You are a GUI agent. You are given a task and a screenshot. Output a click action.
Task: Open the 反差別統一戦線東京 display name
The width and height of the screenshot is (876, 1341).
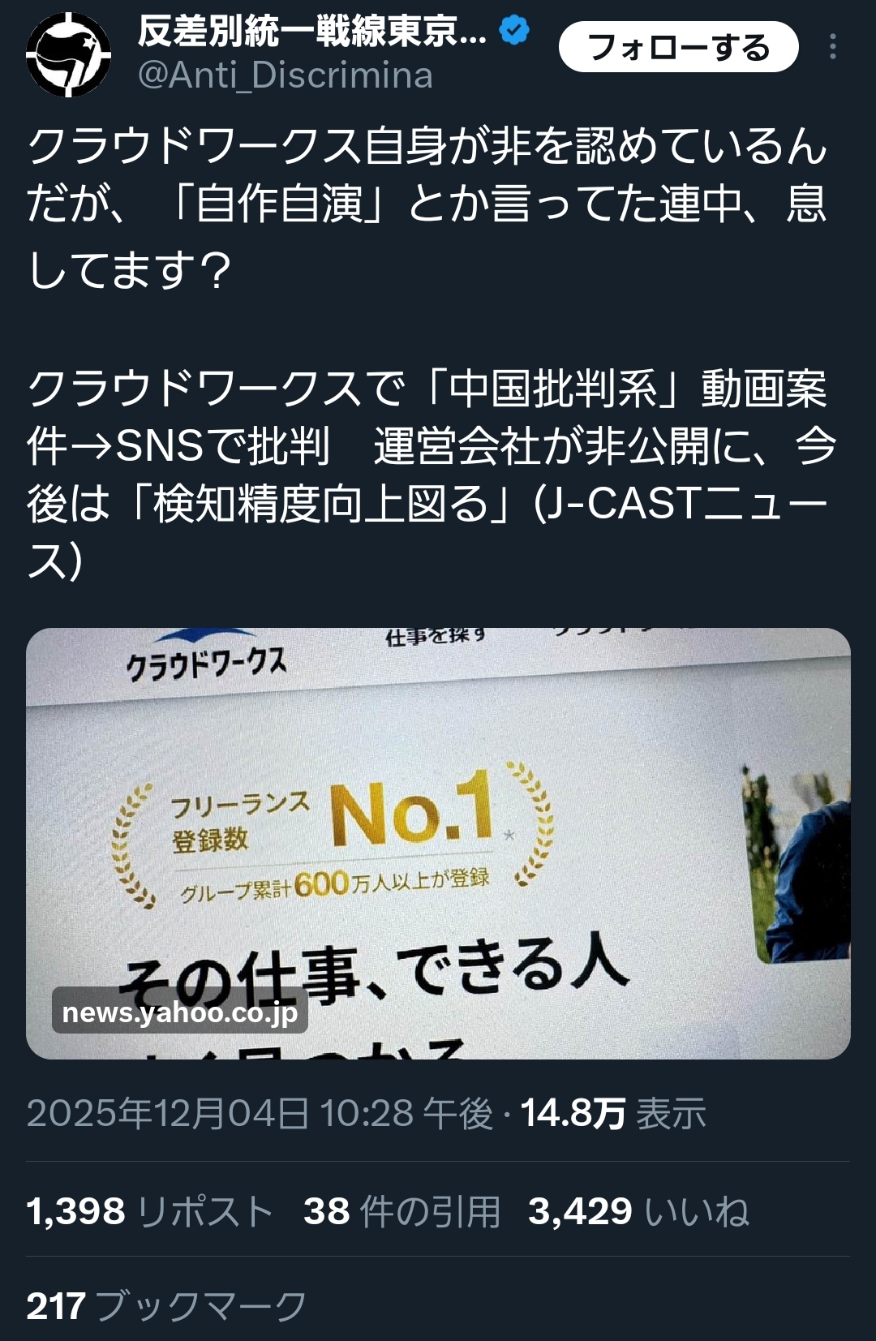click(312, 32)
